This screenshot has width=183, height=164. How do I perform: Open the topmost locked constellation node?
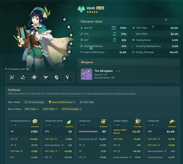click(64, 19)
